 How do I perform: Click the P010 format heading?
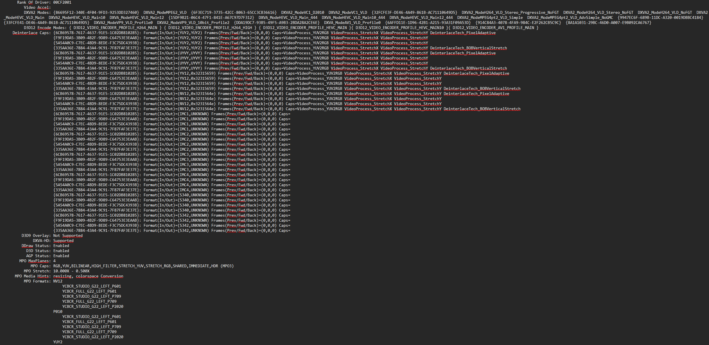coord(58,311)
